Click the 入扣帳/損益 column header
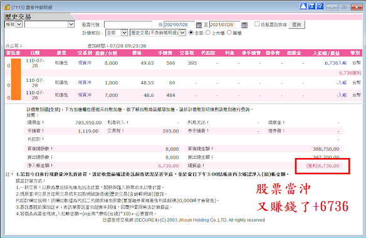 (327, 53)
